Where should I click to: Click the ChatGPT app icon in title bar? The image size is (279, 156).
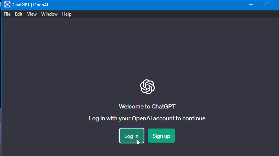[x=7, y=4]
